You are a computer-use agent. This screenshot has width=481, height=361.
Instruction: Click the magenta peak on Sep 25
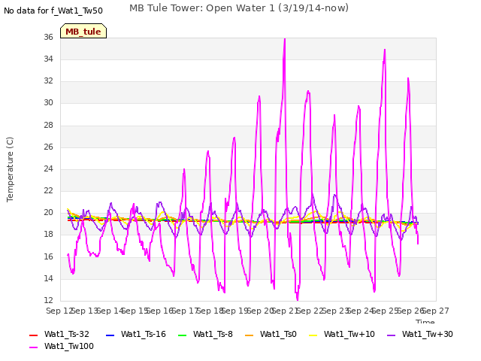pyautogui.click(x=385, y=50)
